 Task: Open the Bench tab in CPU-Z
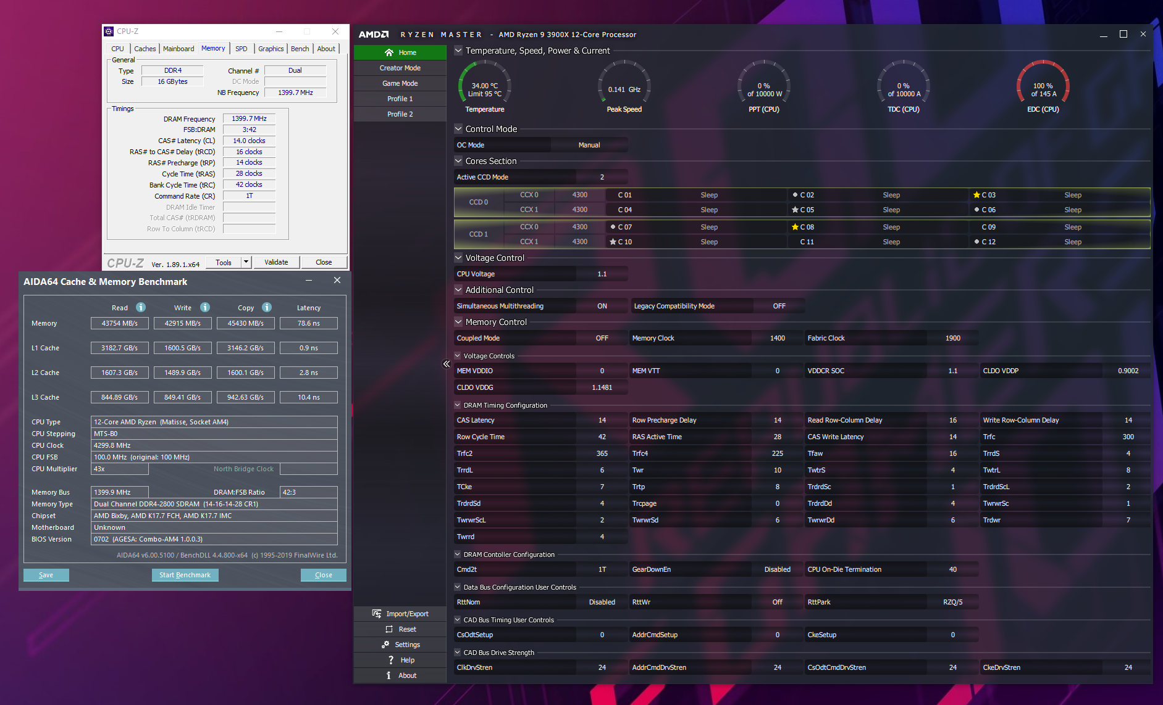pyautogui.click(x=300, y=49)
